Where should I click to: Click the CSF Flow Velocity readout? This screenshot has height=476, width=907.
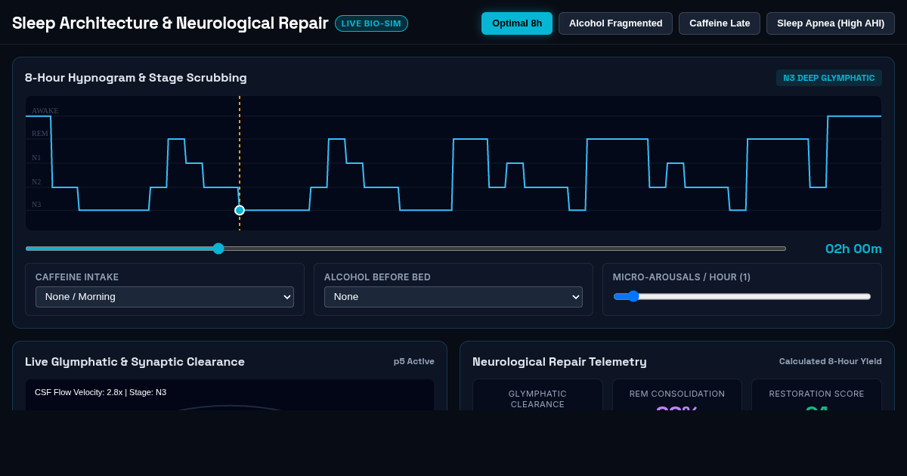point(101,392)
